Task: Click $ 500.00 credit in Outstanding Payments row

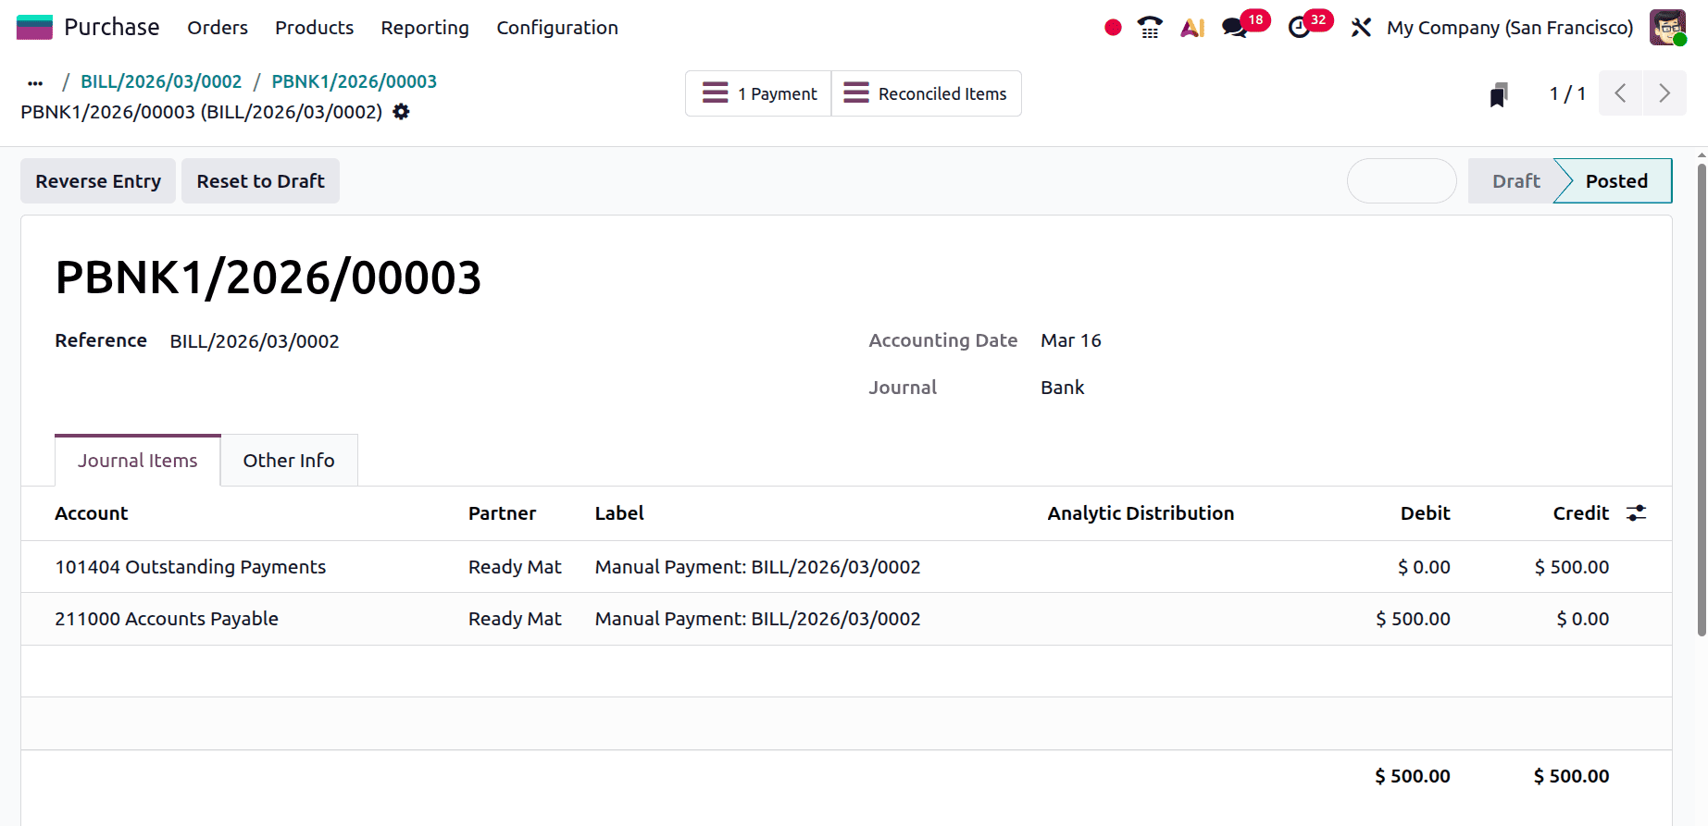Action: (x=1572, y=567)
